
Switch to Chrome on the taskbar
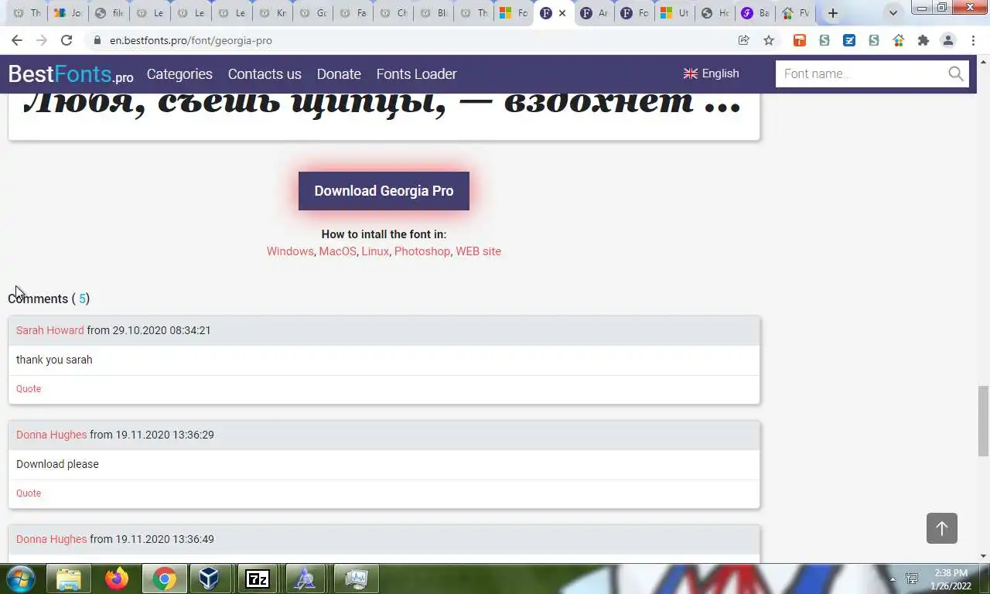[x=164, y=579]
